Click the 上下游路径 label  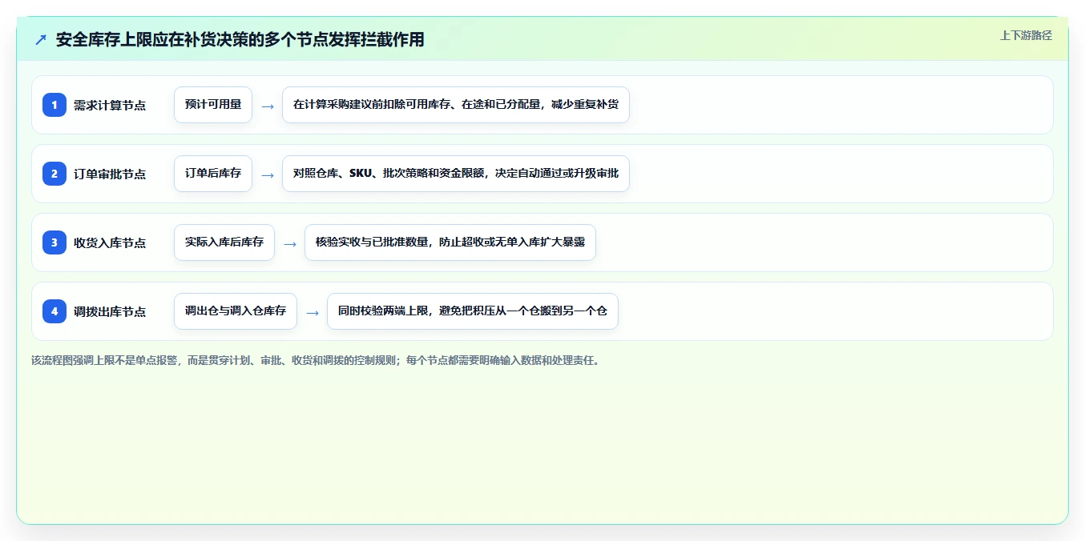tap(1026, 35)
